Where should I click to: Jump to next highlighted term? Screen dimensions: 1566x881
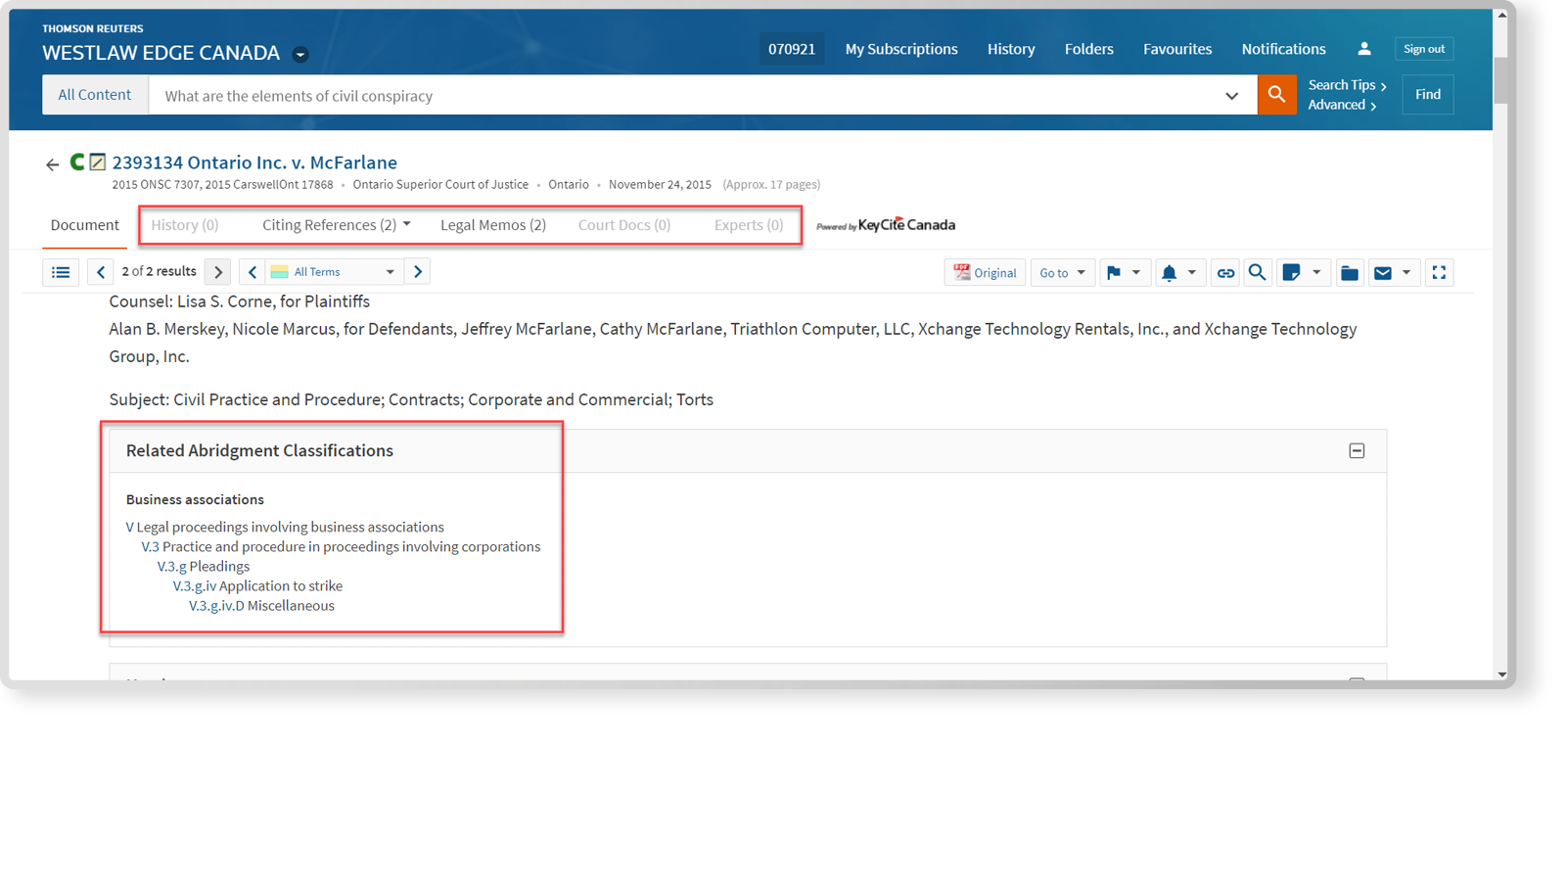tap(418, 272)
